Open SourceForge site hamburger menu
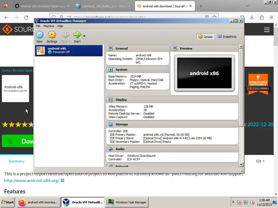The height and width of the screenshot is (208, 278). point(267,30)
